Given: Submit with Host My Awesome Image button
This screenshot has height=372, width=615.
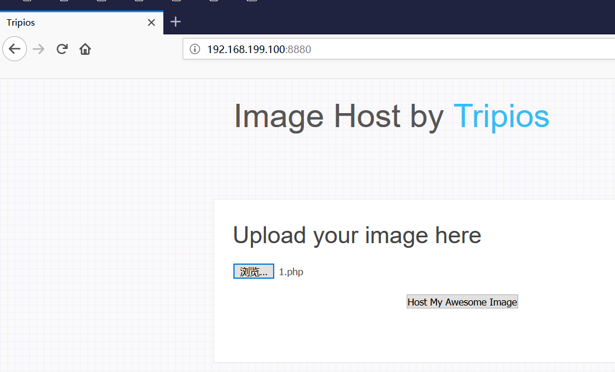Looking at the screenshot, I should [x=462, y=302].
